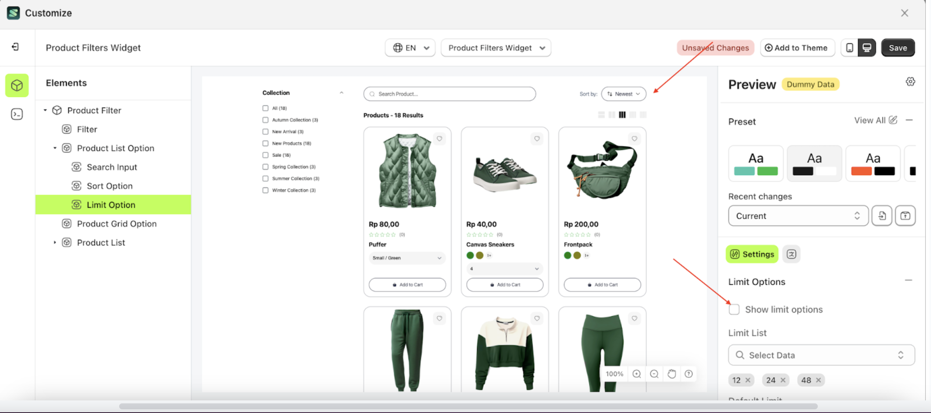931x413 pixels.
Task: Add Puffer product to wishlist
Action: click(439, 139)
